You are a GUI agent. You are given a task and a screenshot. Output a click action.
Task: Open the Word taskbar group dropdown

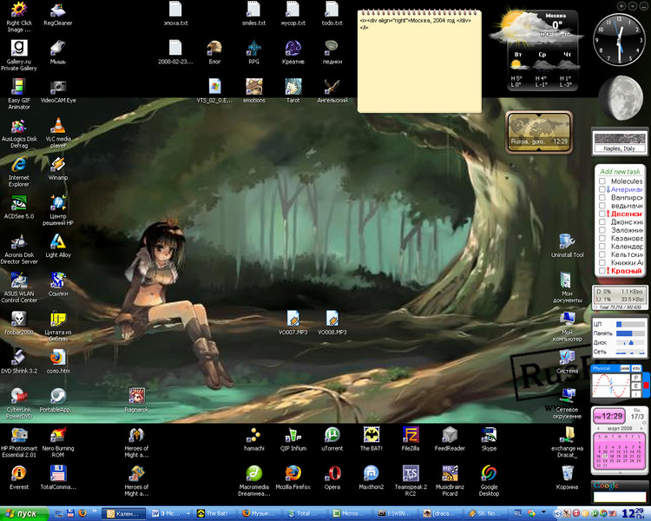click(x=188, y=514)
